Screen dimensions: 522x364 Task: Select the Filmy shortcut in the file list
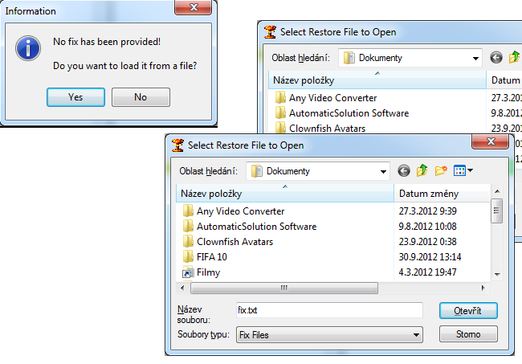tap(208, 272)
